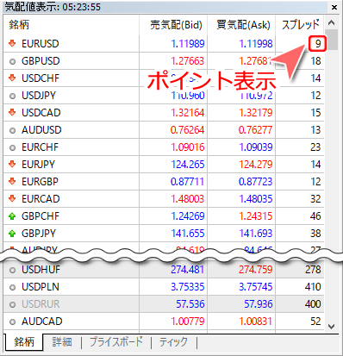This screenshot has width=343, height=356.
Task: Select the GBPUSD symbol row
Action: (164, 61)
